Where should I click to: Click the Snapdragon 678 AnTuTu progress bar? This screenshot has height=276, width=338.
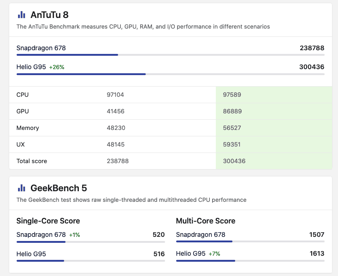(x=170, y=55)
